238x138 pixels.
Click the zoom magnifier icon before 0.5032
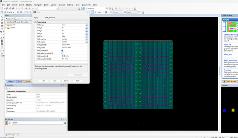click(6, 12)
